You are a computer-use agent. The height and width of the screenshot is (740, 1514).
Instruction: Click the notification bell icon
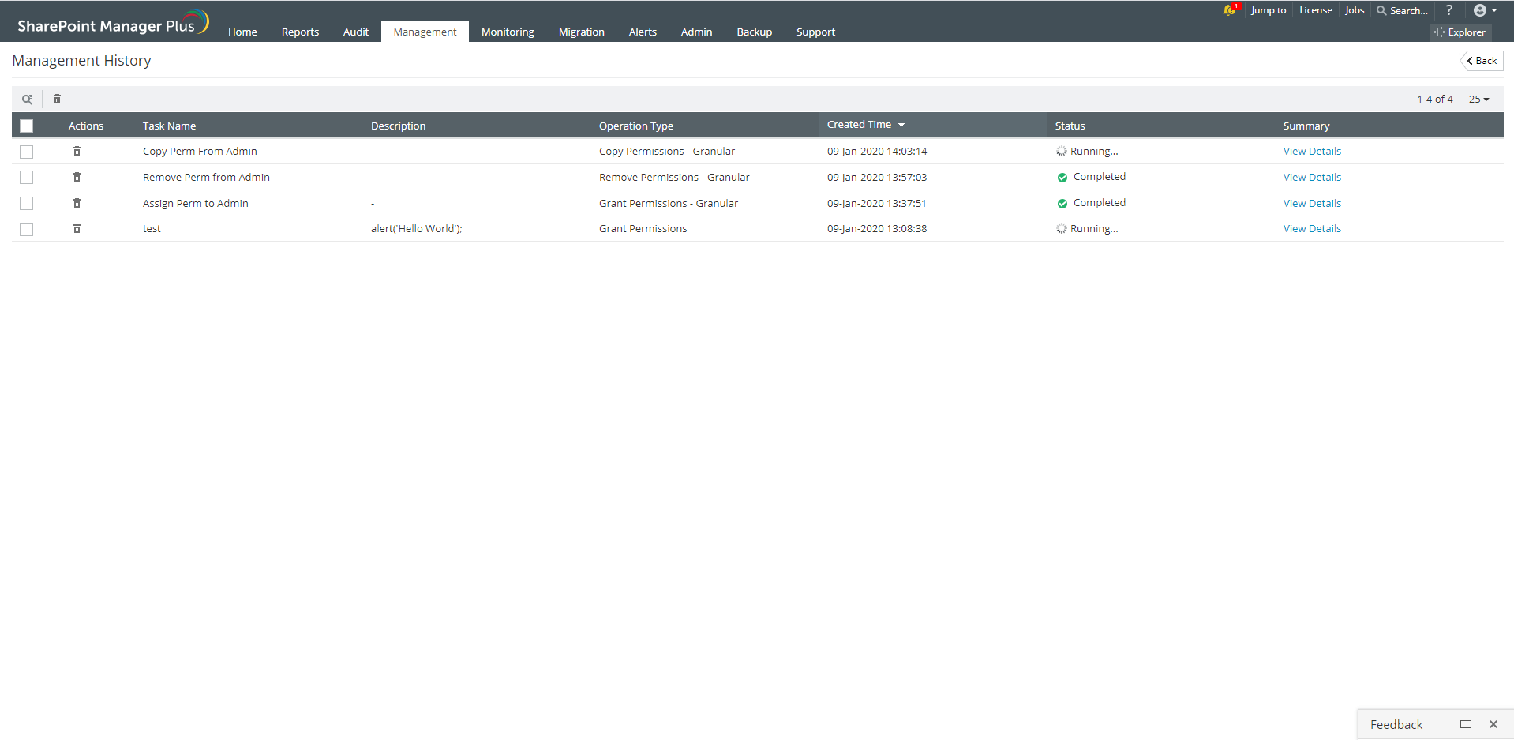click(x=1229, y=10)
